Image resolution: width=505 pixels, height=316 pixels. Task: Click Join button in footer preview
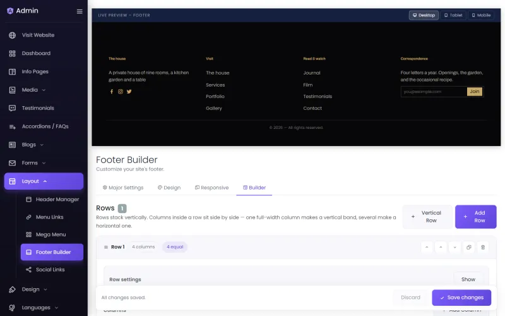point(475,92)
